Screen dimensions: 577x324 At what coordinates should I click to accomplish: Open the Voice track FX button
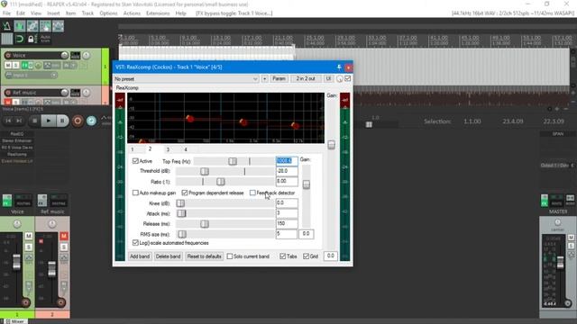coord(24,66)
